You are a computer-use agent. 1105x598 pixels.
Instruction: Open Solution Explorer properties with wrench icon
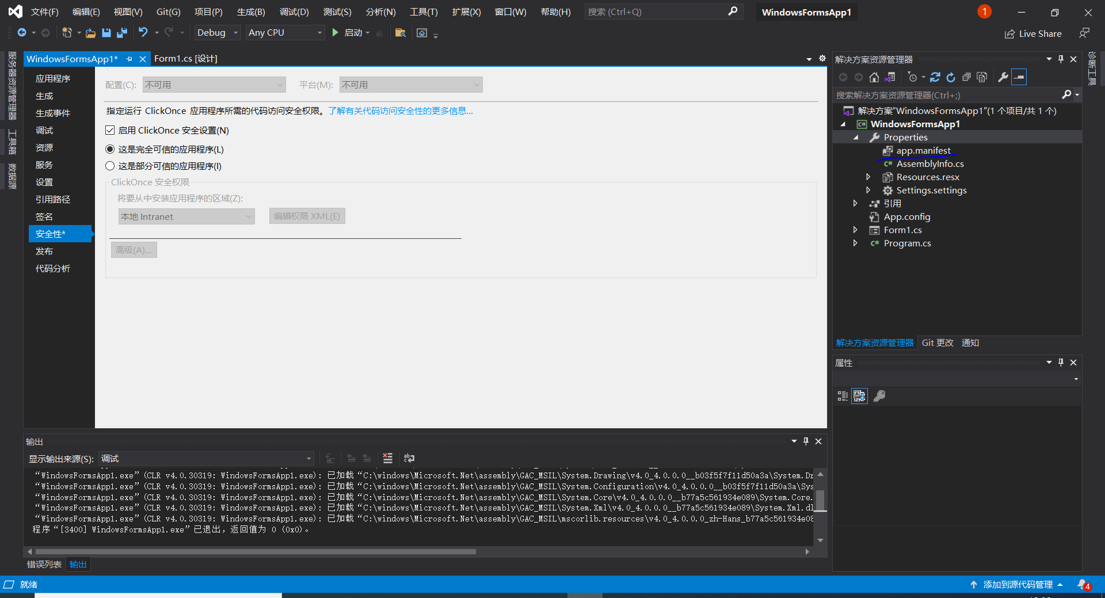pyautogui.click(x=1003, y=77)
